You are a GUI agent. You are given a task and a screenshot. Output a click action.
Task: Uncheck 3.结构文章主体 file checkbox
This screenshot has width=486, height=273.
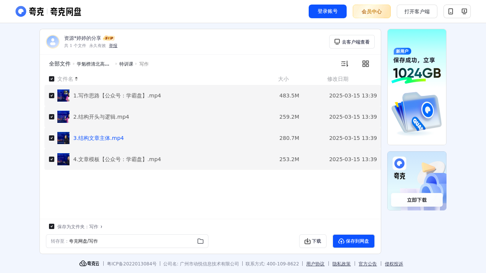[x=52, y=138]
